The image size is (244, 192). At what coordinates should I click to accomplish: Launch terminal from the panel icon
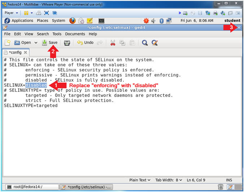[x=101, y=21]
